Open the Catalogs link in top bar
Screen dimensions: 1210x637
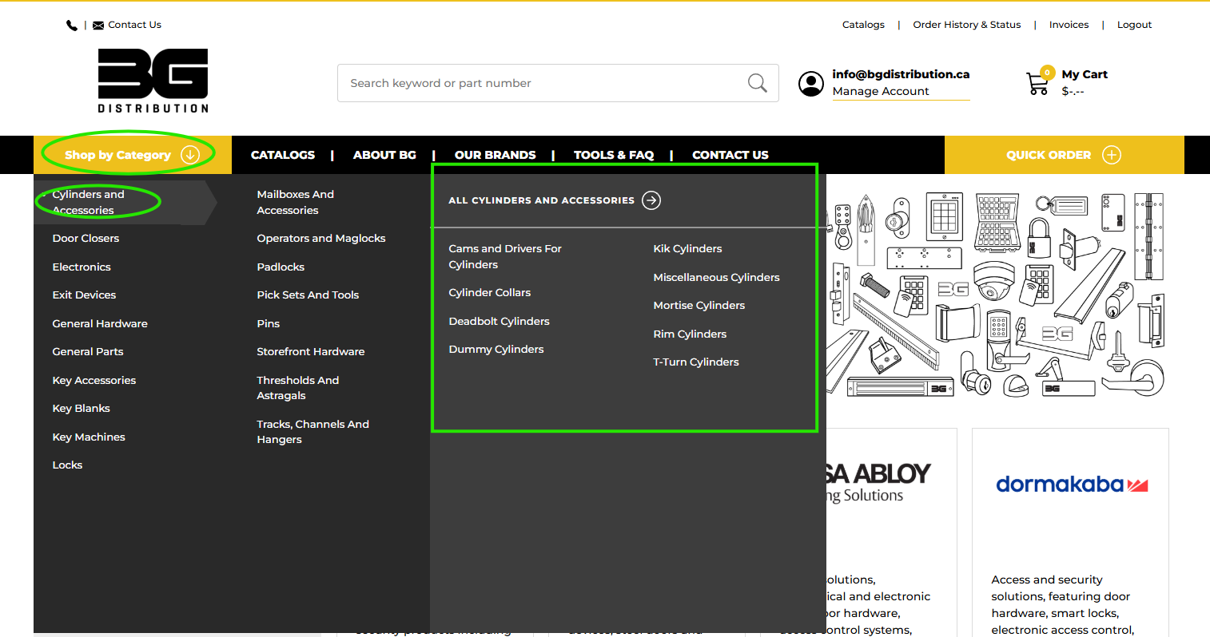point(863,25)
